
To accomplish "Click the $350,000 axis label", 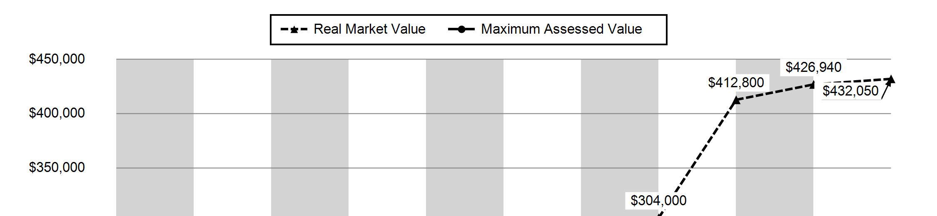I will click(57, 167).
